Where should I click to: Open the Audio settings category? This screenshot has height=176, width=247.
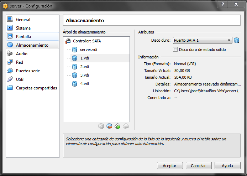(x=32, y=54)
